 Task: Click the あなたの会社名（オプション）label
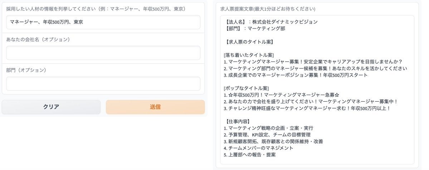(38, 39)
